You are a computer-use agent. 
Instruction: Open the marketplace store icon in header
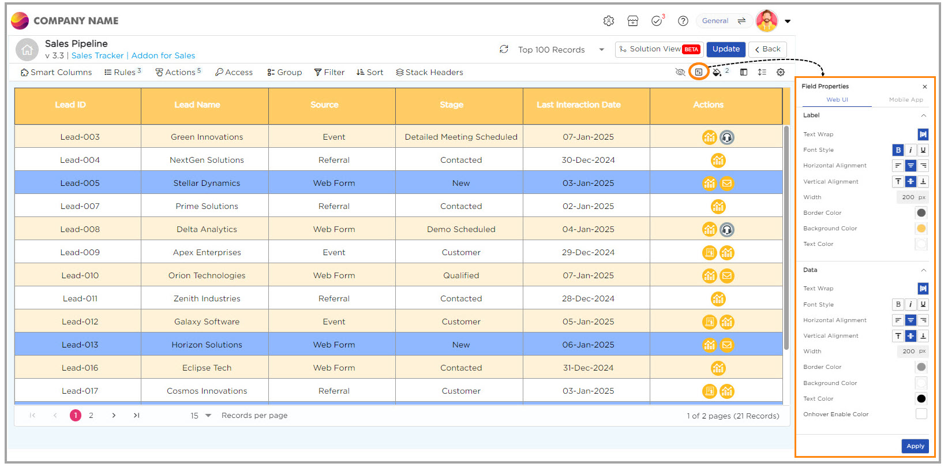632,21
